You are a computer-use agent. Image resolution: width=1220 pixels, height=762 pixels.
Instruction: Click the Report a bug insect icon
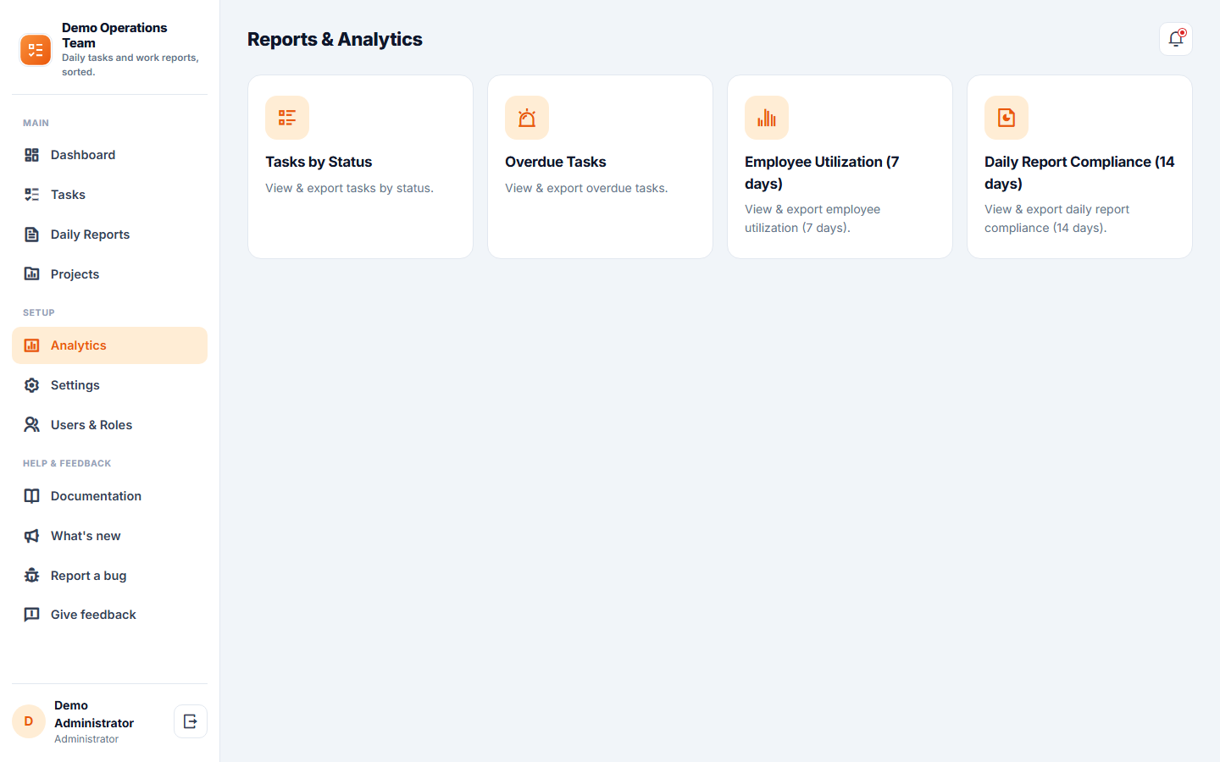point(32,576)
